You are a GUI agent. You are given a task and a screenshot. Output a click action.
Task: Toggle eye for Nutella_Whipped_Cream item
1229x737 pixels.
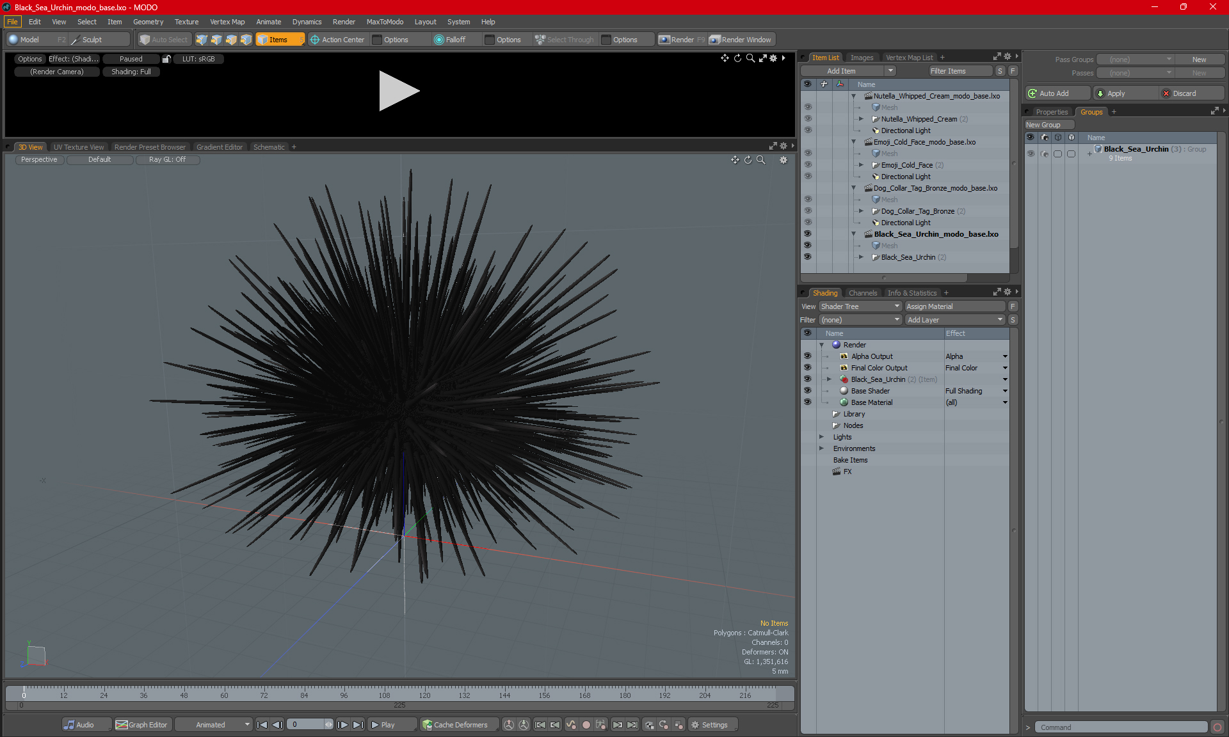click(807, 119)
